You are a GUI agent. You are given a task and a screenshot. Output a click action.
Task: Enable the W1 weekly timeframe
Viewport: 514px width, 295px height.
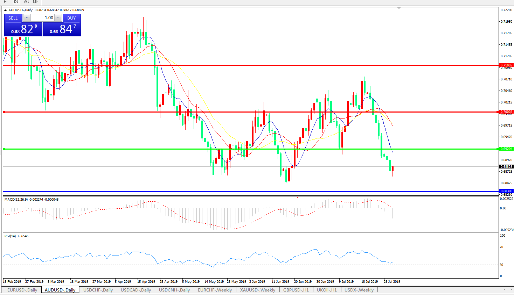pos(26,2)
